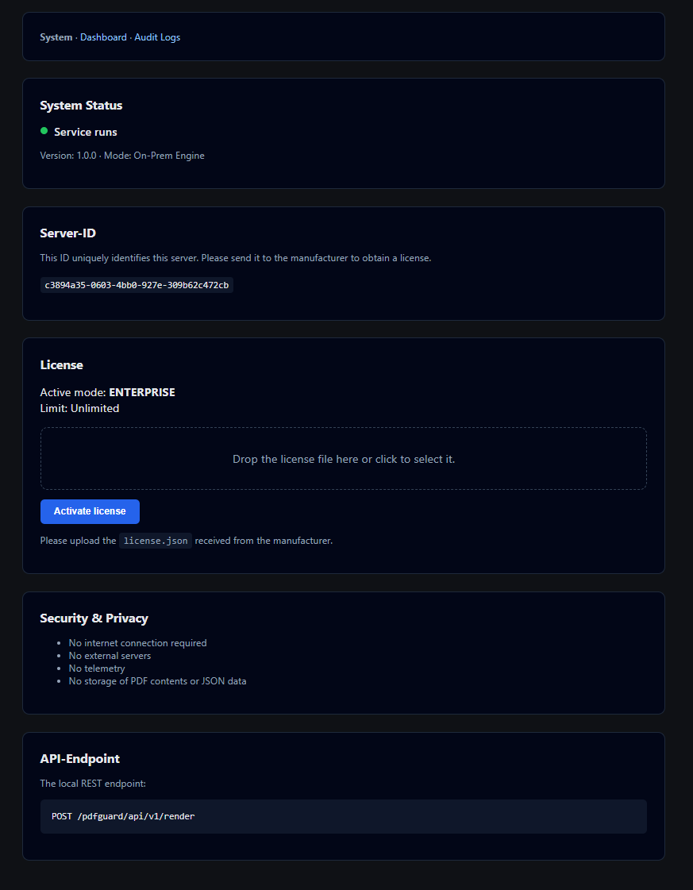
Task: Open the Audit Logs page
Action: point(156,37)
